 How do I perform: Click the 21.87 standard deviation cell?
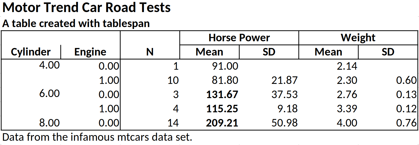[x=284, y=80]
